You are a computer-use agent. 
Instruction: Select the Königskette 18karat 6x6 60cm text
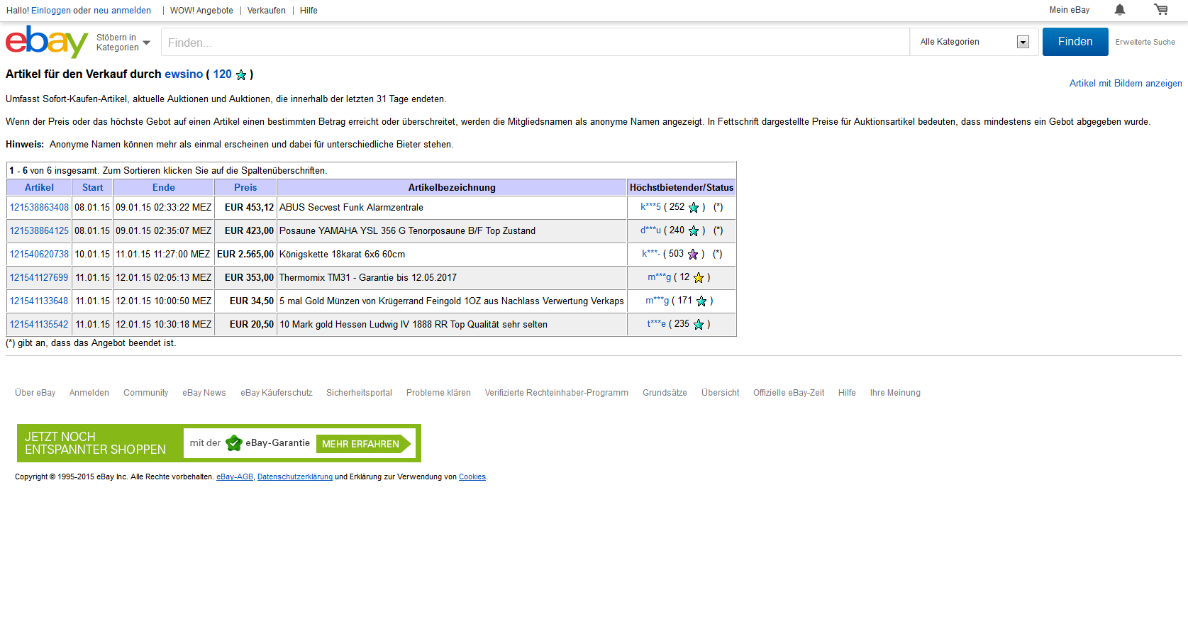coord(342,255)
